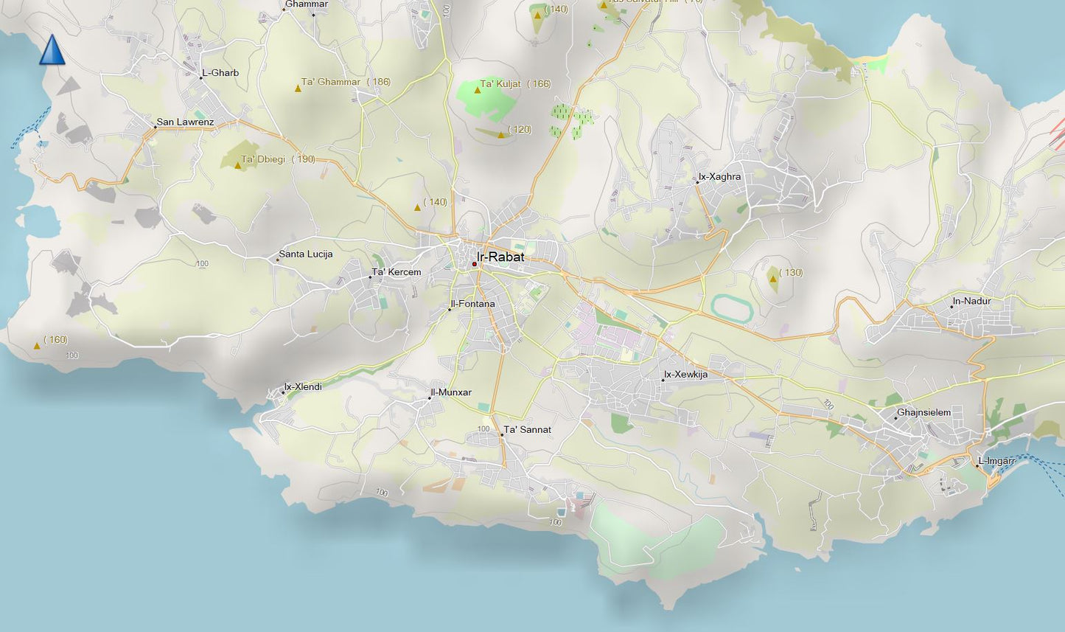
Task: Click the Il-Fontana label
Action: (x=473, y=304)
